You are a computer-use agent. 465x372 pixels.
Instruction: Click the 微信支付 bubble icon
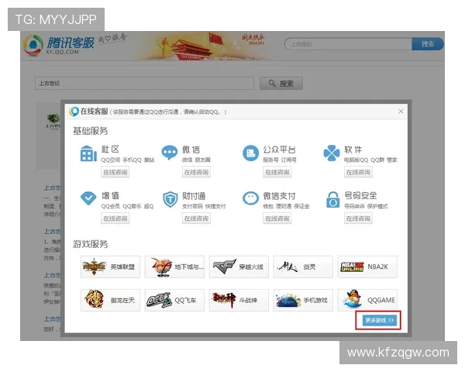click(x=250, y=198)
